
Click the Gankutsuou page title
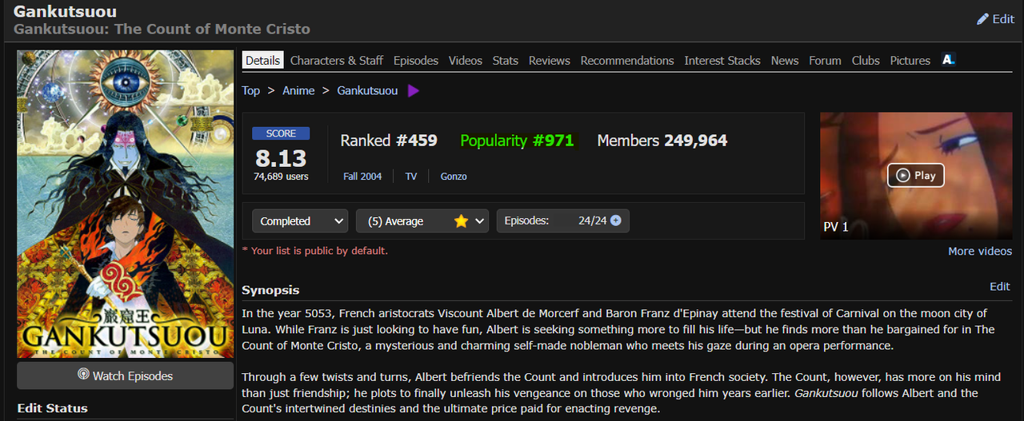pyautogui.click(x=65, y=11)
